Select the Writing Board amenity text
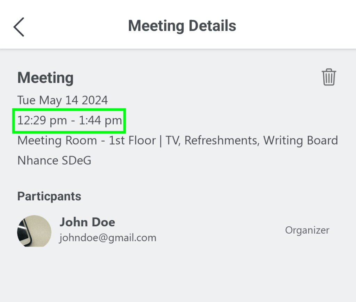 [300, 141]
